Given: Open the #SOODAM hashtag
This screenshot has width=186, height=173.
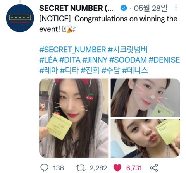Looking at the screenshot, I should pyautogui.click(x=128, y=60).
